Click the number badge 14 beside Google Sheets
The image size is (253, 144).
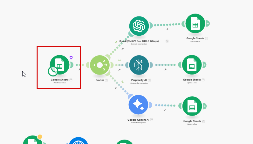(71, 80)
